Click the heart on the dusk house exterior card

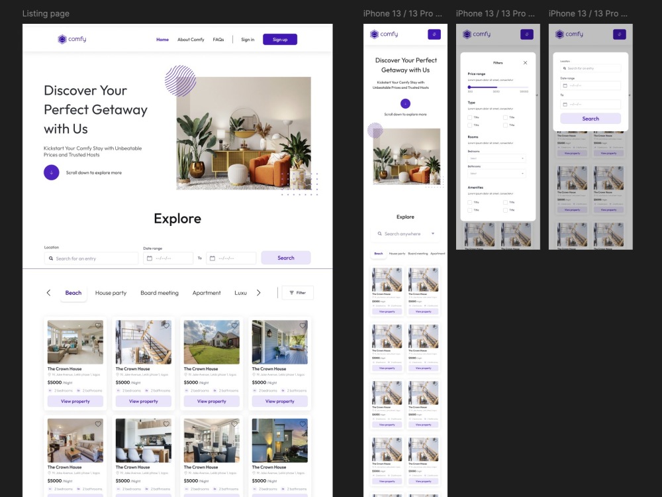pos(303,424)
